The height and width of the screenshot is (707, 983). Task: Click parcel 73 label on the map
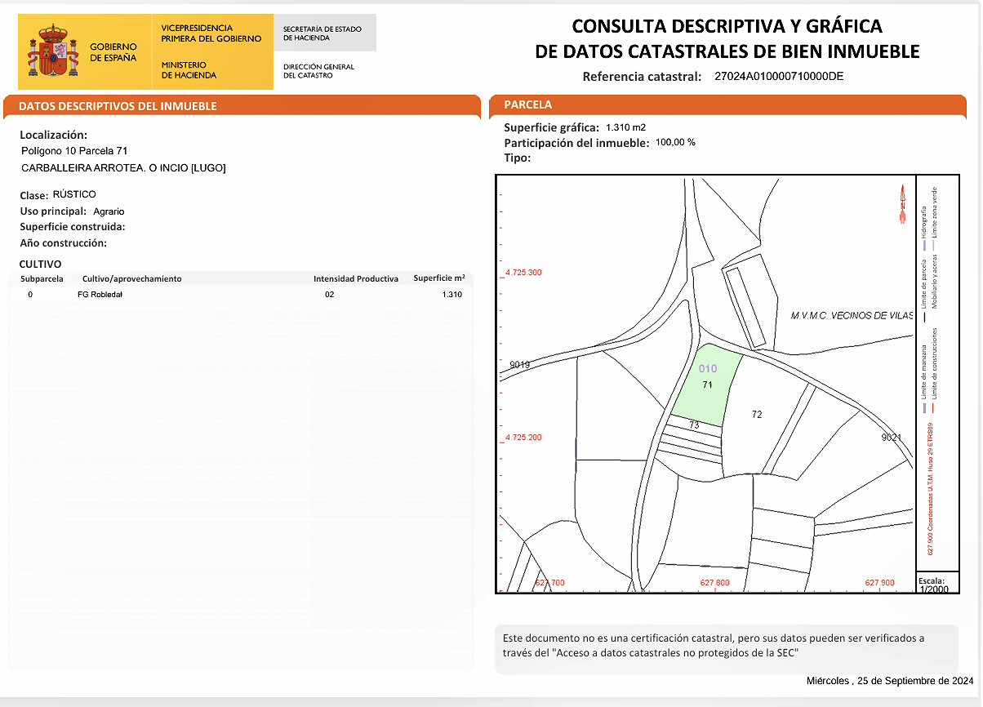point(694,425)
